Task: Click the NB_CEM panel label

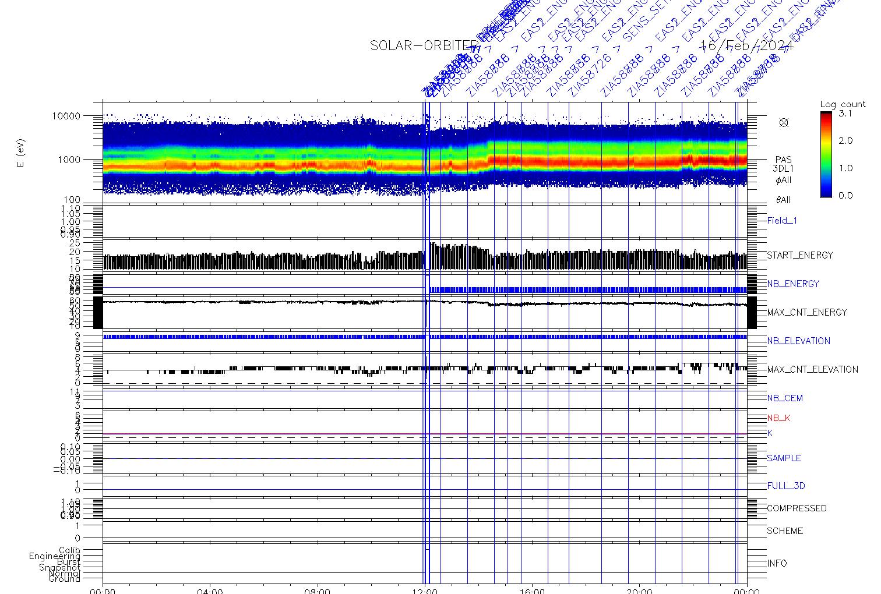Action: click(x=785, y=398)
